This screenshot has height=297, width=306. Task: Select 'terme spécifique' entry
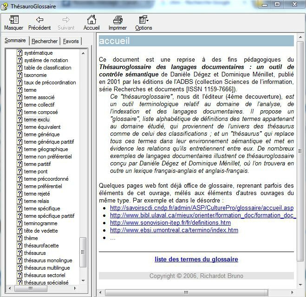[x=42, y=208]
